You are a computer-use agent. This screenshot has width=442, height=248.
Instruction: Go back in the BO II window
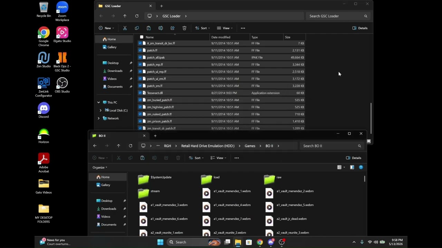(95, 146)
